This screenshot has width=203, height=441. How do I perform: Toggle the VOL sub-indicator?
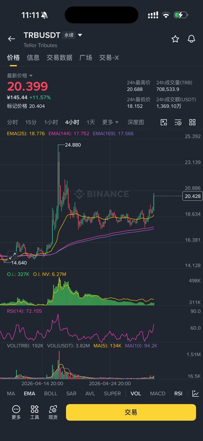pos(136,393)
